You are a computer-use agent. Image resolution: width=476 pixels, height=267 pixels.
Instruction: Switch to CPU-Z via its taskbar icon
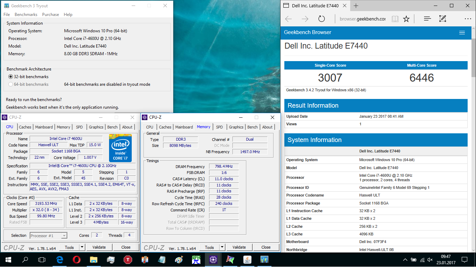[213, 259]
